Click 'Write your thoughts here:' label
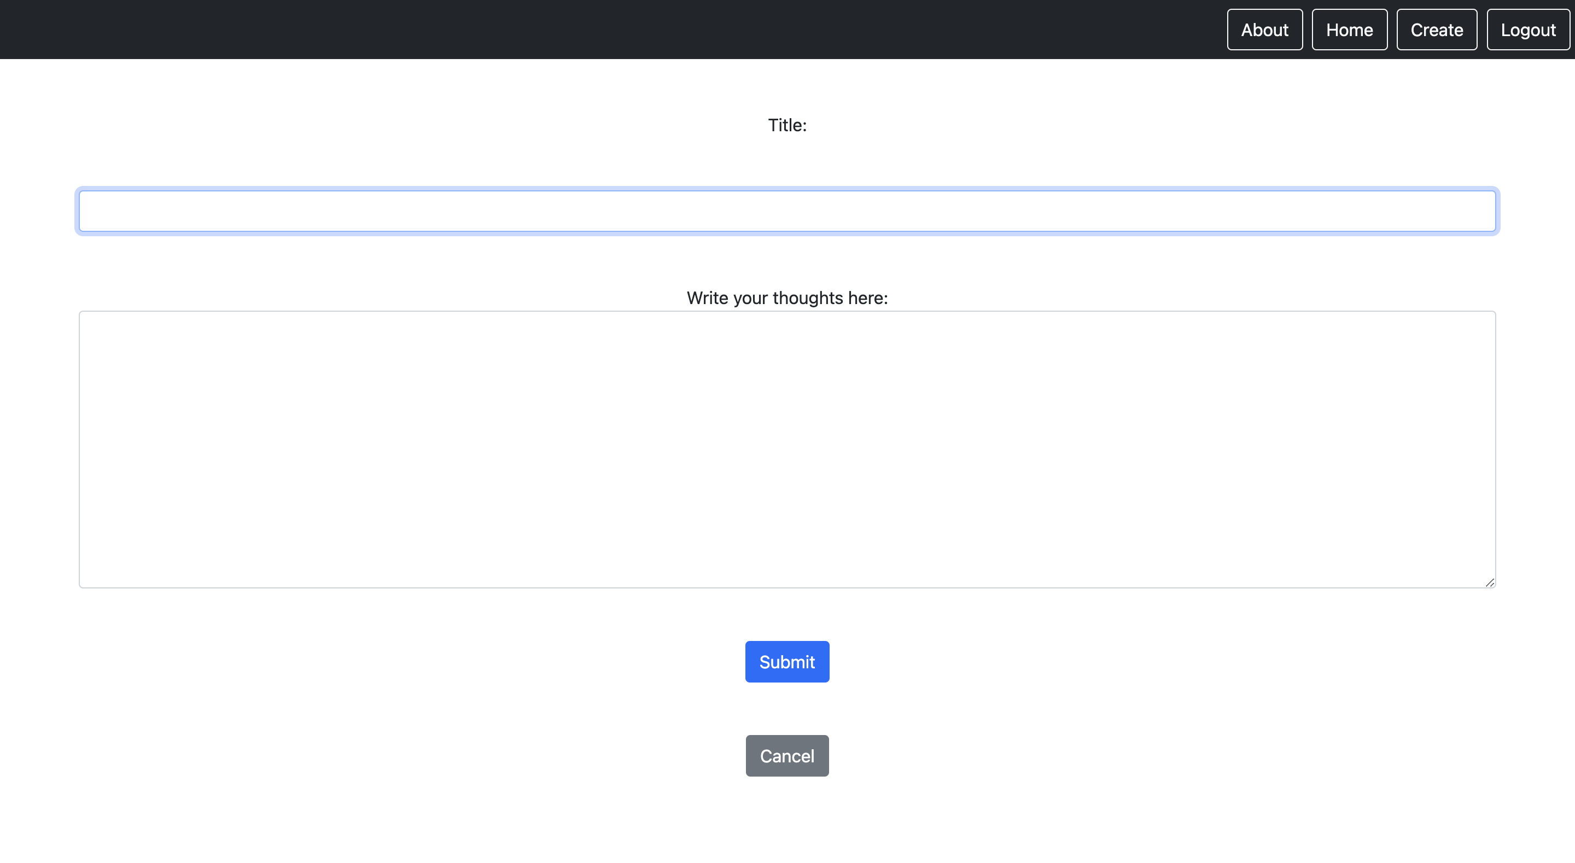The width and height of the screenshot is (1575, 863). (x=787, y=298)
